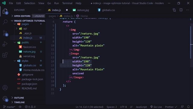Open the .gitignore file
This screenshot has width=193, height=109.
point(27,74)
